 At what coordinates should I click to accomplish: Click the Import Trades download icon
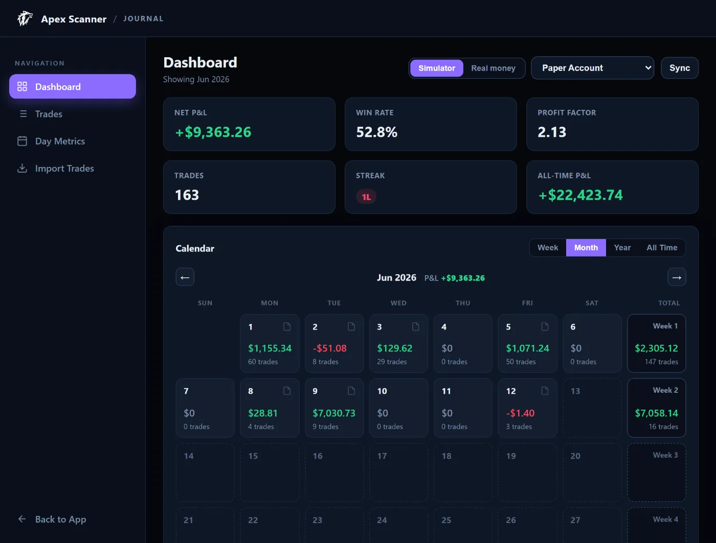(22, 168)
